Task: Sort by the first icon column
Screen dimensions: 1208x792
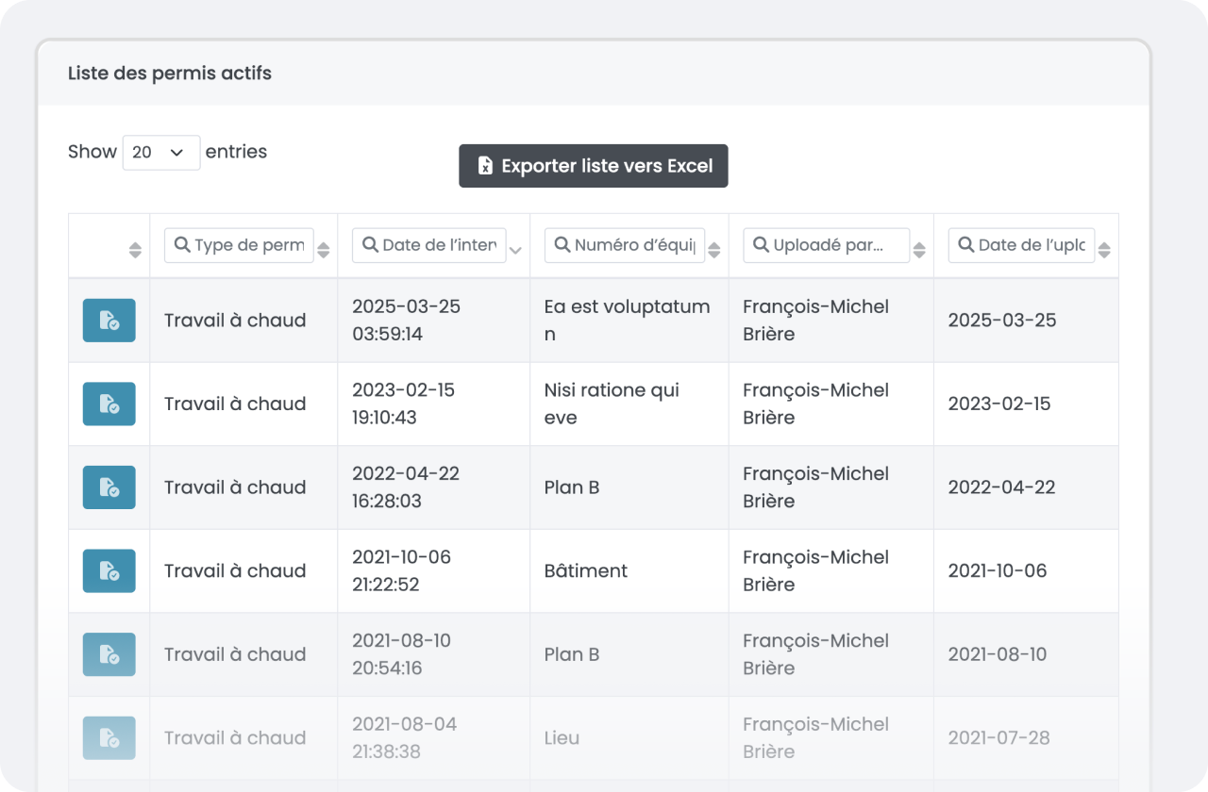Action: (x=135, y=250)
